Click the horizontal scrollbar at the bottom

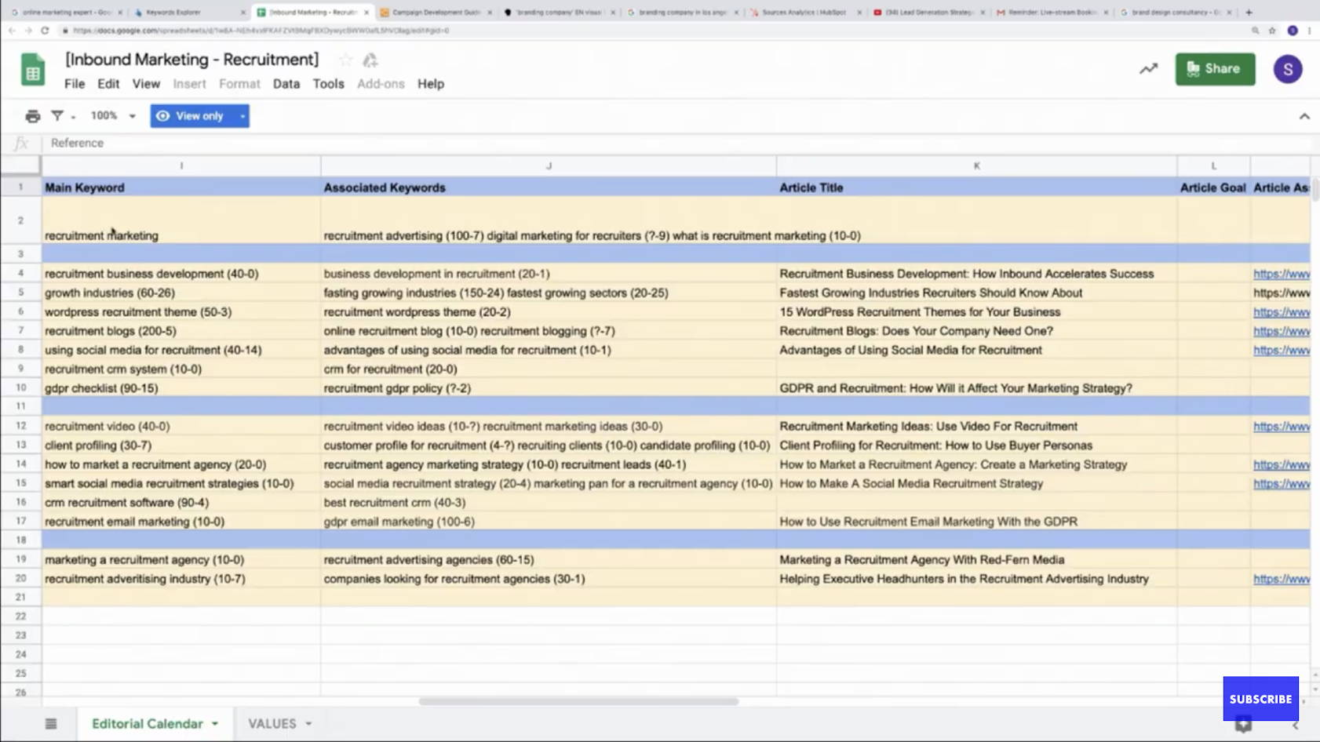click(578, 701)
